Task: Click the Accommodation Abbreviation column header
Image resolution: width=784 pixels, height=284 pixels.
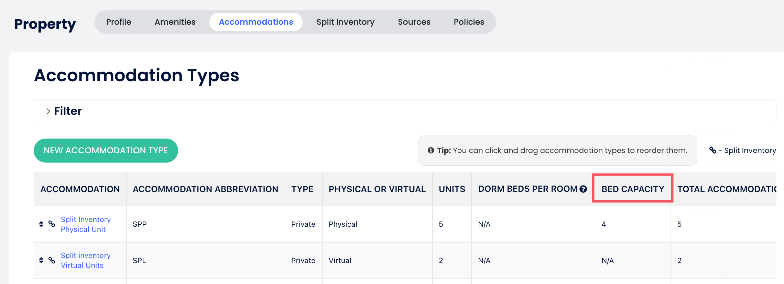Action: click(x=205, y=189)
